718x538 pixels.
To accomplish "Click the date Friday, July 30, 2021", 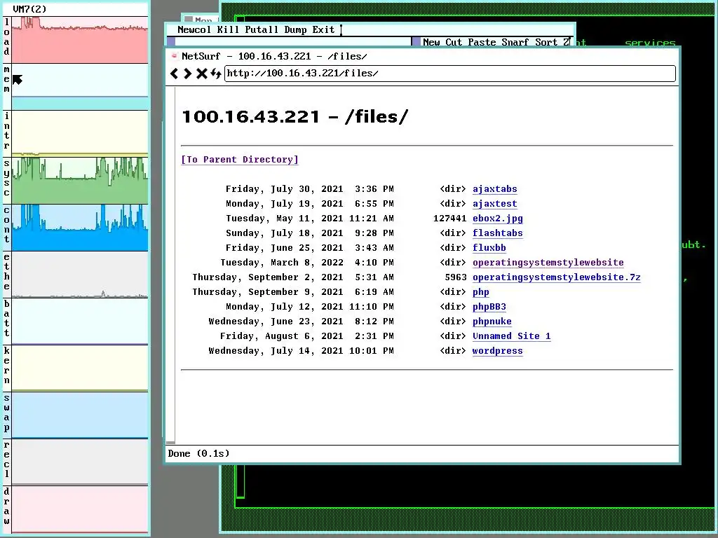I will pos(285,189).
